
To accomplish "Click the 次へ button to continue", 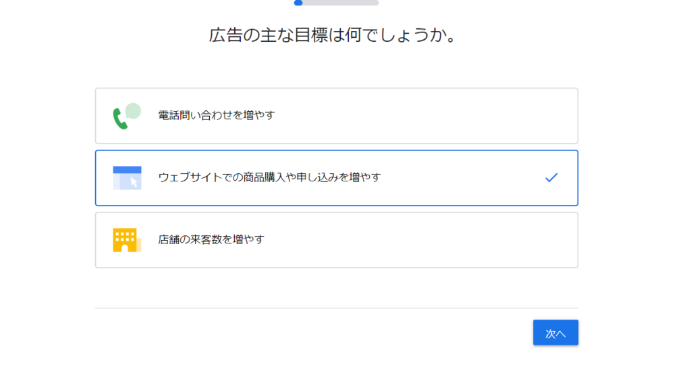I will pyautogui.click(x=555, y=332).
